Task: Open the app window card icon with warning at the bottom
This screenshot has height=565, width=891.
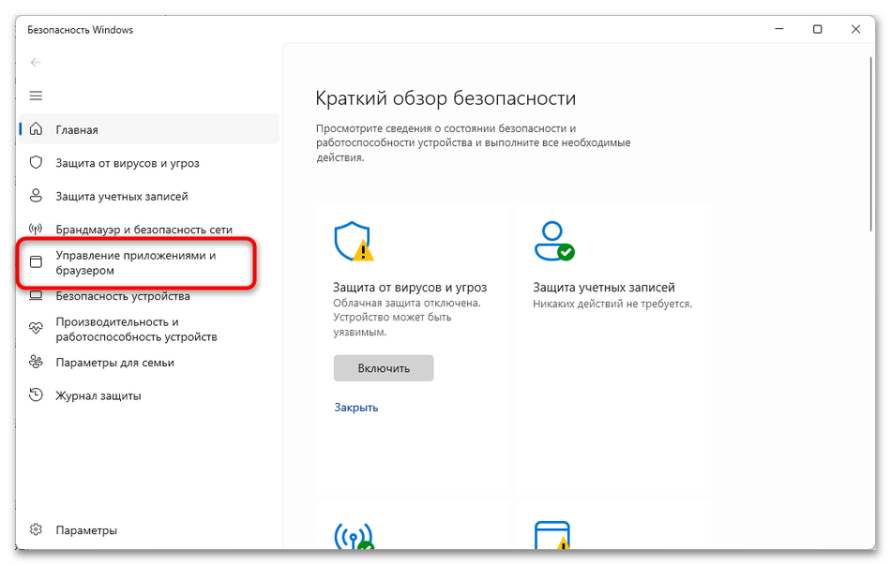Action: [x=552, y=536]
